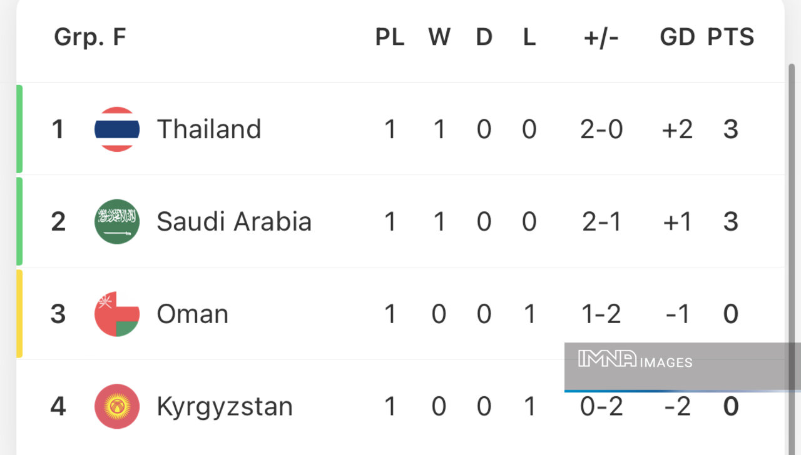The image size is (801, 455).
Task: Select the PL column header
Action: coord(390,36)
